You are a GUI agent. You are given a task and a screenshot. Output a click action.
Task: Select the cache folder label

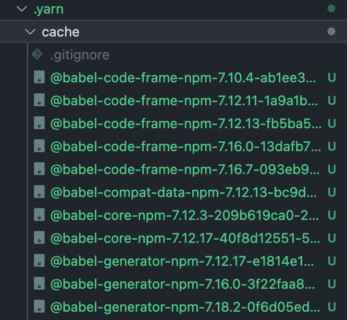[60, 32]
